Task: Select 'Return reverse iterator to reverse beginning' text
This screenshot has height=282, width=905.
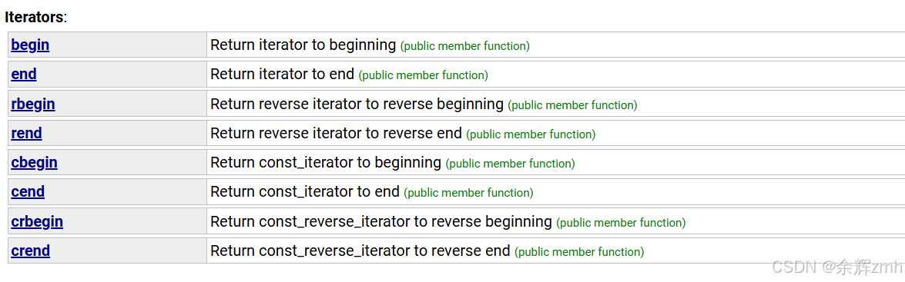Action: [x=357, y=105]
